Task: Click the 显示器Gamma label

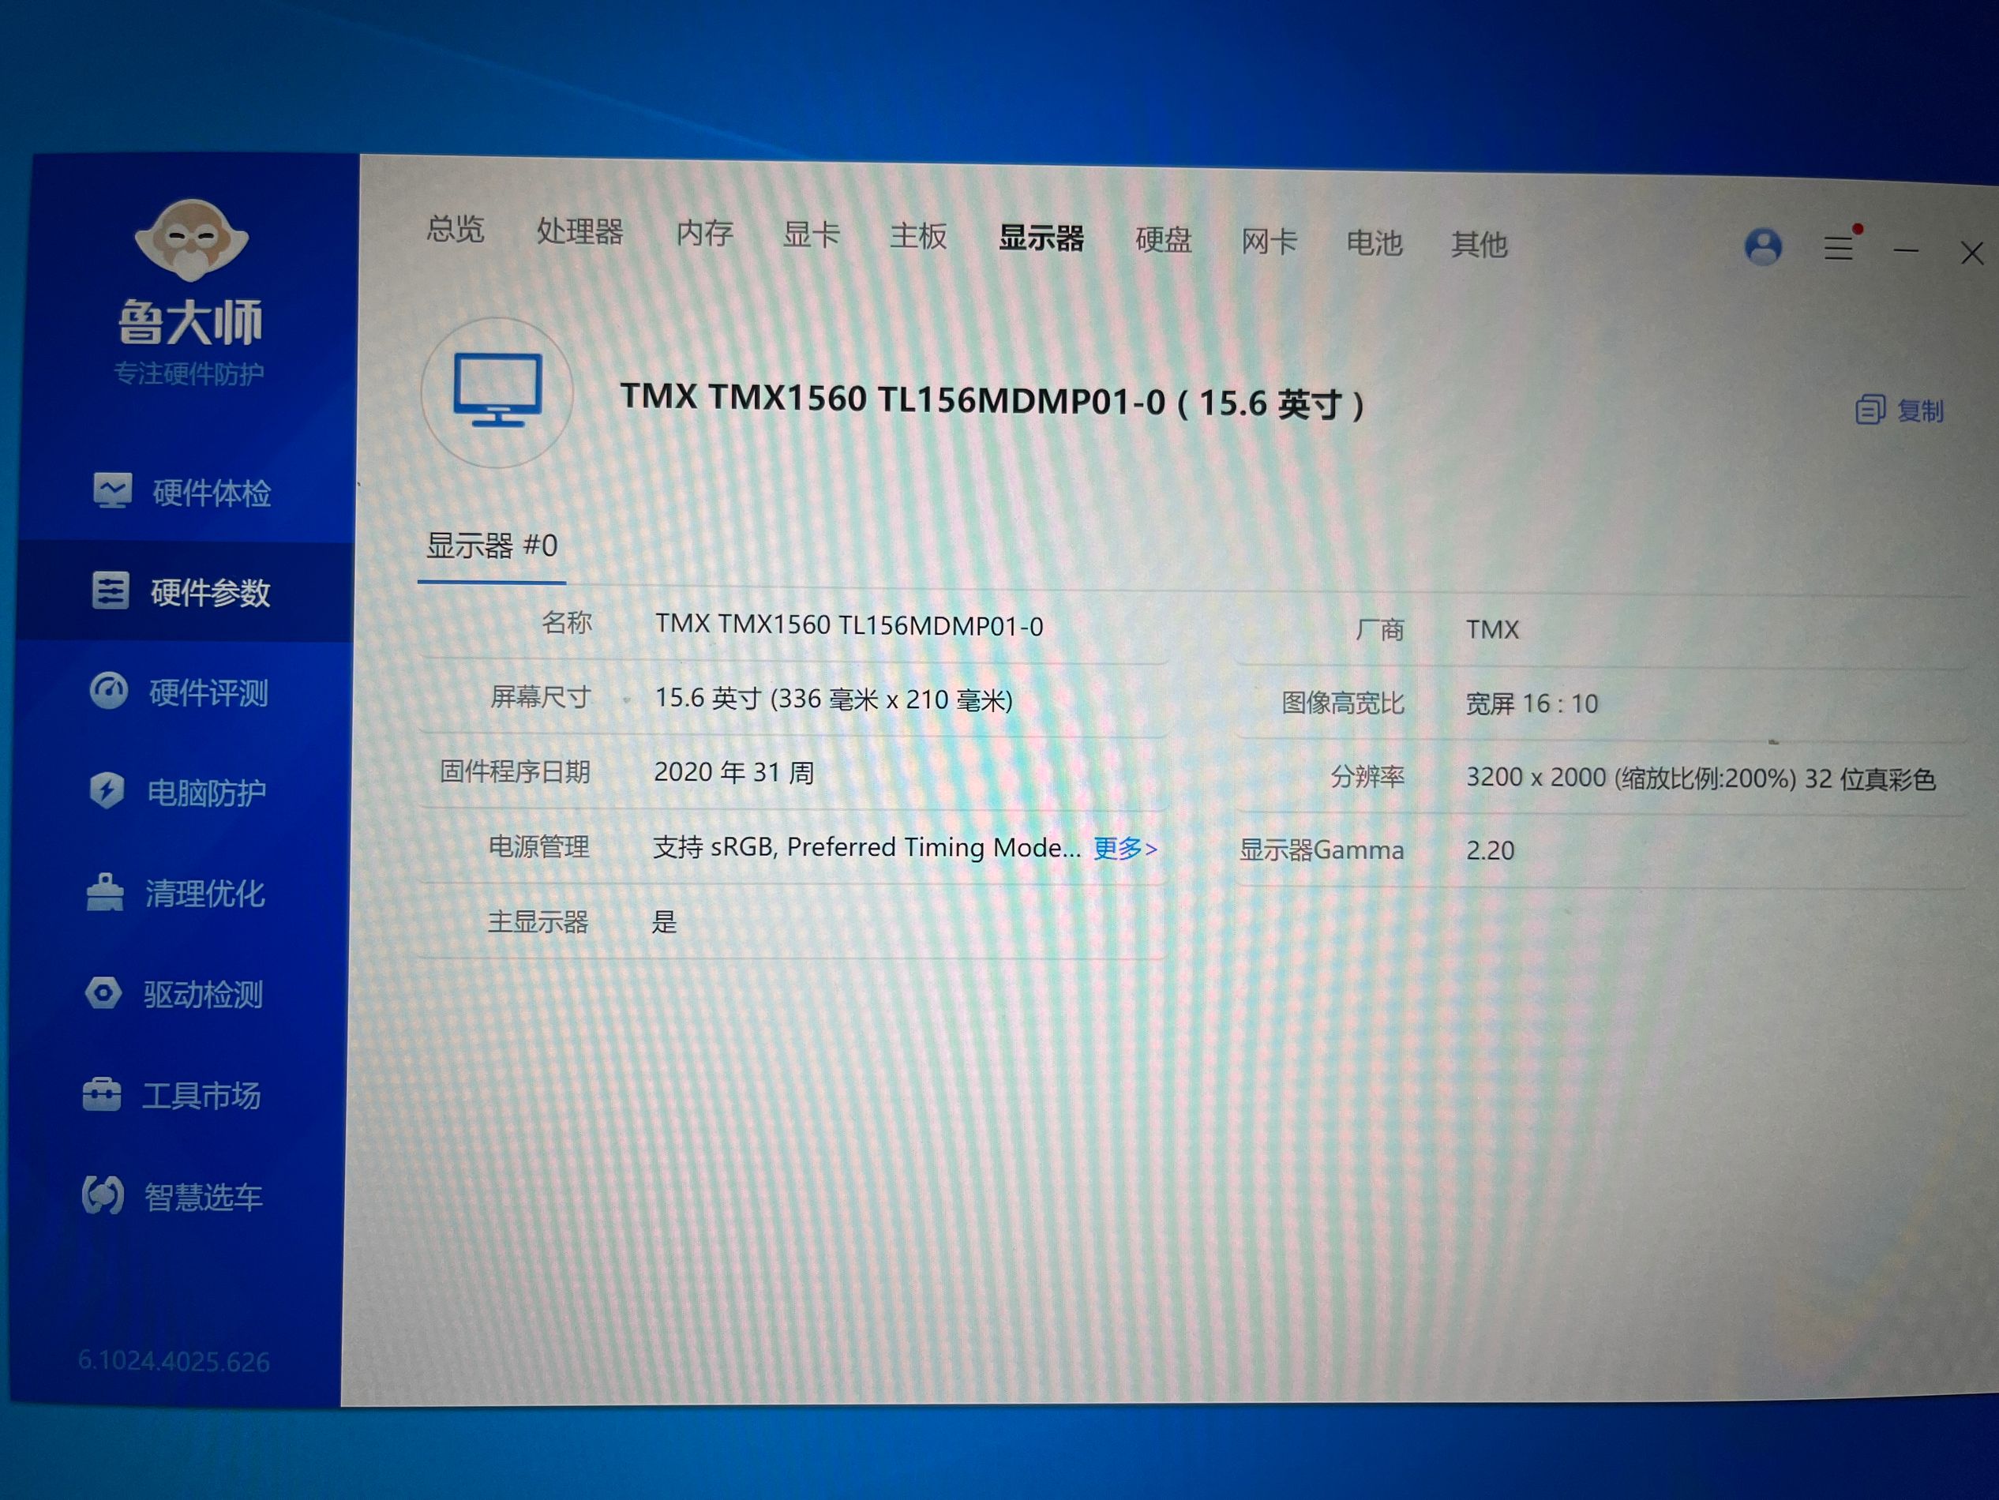Action: (1322, 850)
